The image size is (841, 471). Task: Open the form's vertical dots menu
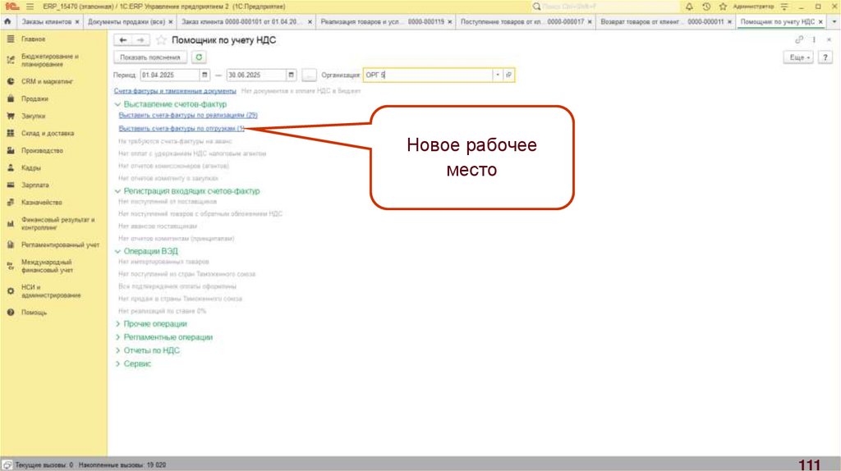(814, 39)
